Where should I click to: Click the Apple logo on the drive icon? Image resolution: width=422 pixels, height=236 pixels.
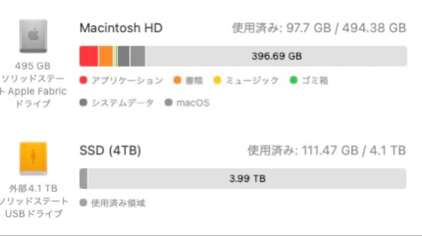click(33, 34)
